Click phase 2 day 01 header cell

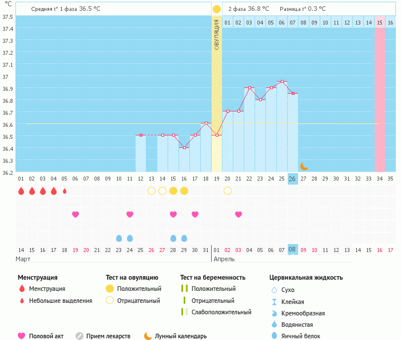228,22
